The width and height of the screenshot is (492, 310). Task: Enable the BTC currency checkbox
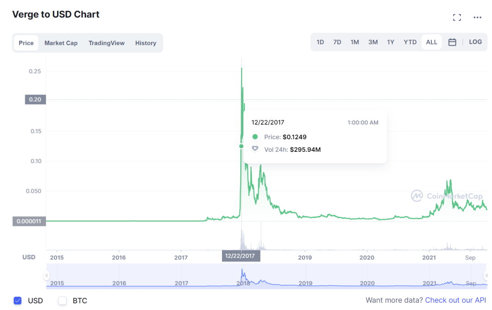(x=63, y=300)
